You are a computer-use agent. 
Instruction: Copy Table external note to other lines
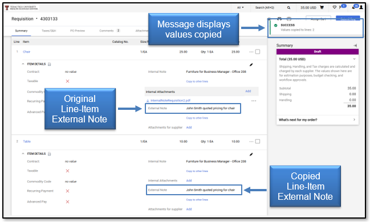pos(197,200)
